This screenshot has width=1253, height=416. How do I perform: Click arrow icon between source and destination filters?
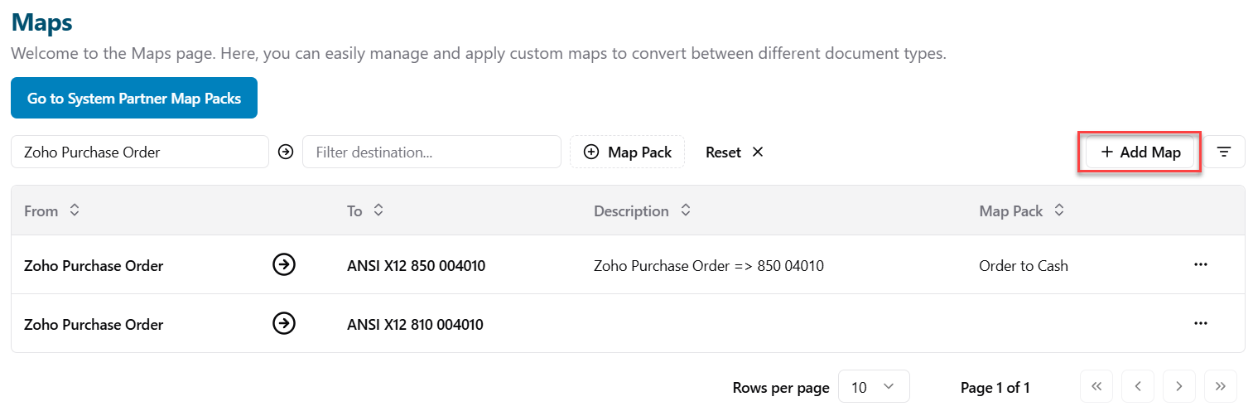click(x=286, y=152)
